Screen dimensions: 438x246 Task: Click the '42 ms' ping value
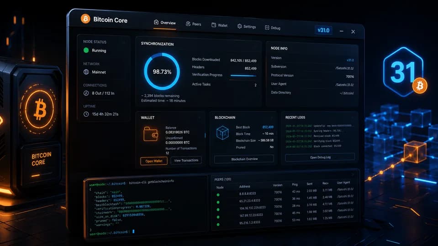[296, 191]
